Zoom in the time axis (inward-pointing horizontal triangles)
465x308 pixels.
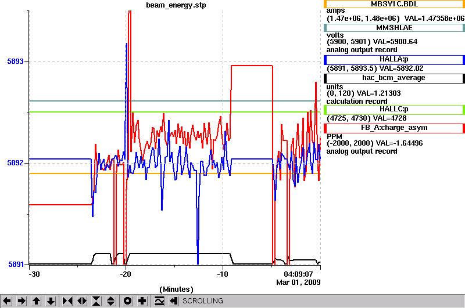tap(67, 301)
